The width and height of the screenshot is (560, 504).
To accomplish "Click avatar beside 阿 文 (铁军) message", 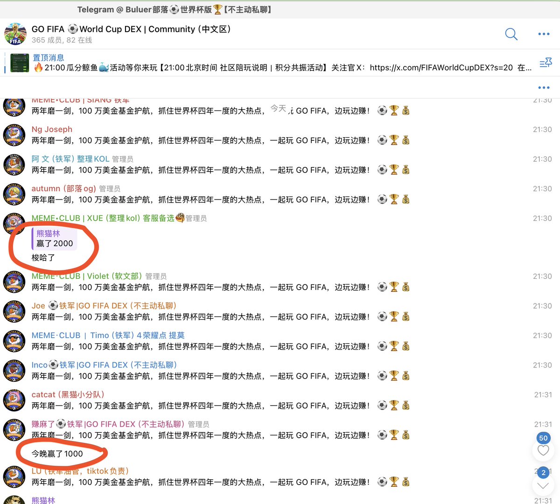I will point(14,165).
